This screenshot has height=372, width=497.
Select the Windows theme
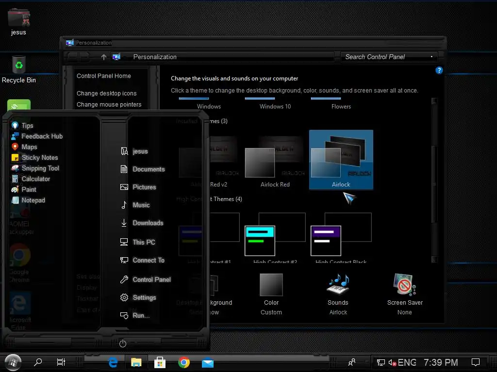click(x=209, y=104)
